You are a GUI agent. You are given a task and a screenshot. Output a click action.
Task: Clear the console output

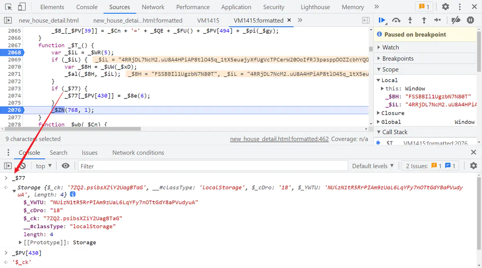pos(22,166)
